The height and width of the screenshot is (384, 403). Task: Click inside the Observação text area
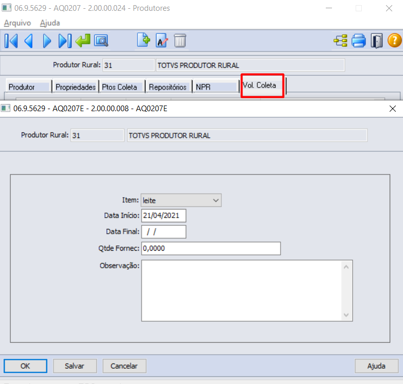point(241,290)
